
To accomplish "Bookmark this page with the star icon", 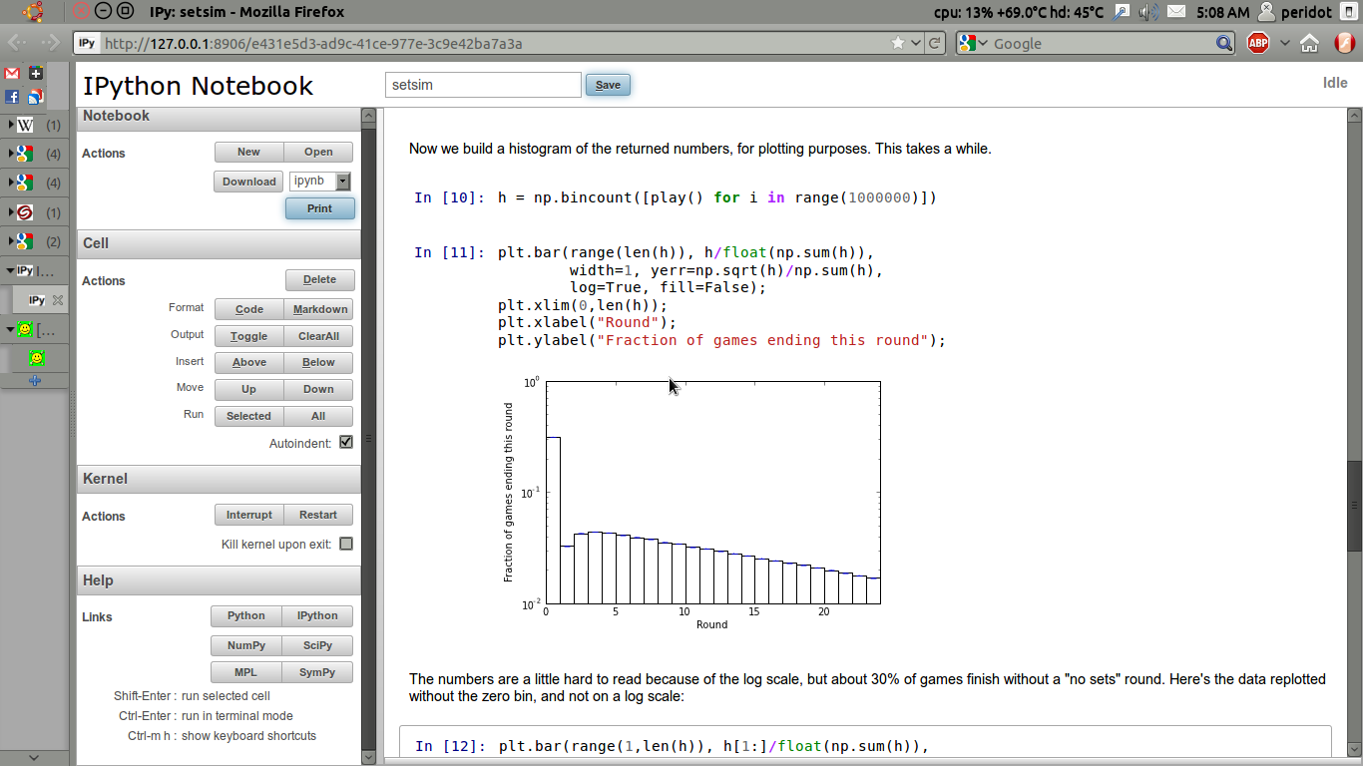I will 898,43.
